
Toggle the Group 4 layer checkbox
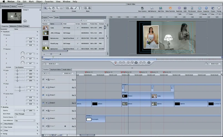[43, 87]
